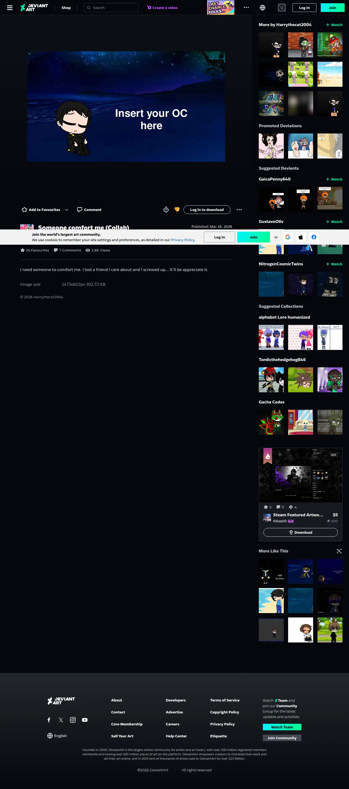The width and height of the screenshot is (349, 789).
Task: Open the Last Chance Folks banner
Action: 221,8
